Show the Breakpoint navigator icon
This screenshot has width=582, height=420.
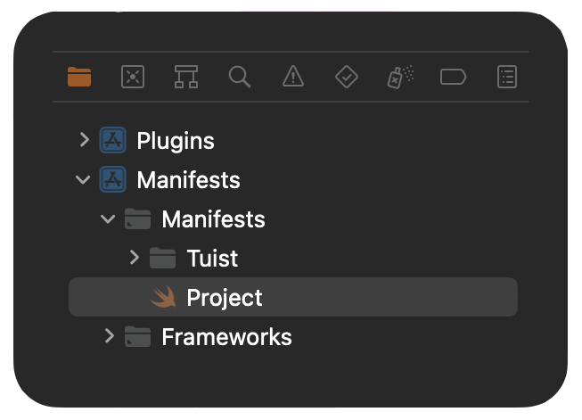tap(454, 78)
